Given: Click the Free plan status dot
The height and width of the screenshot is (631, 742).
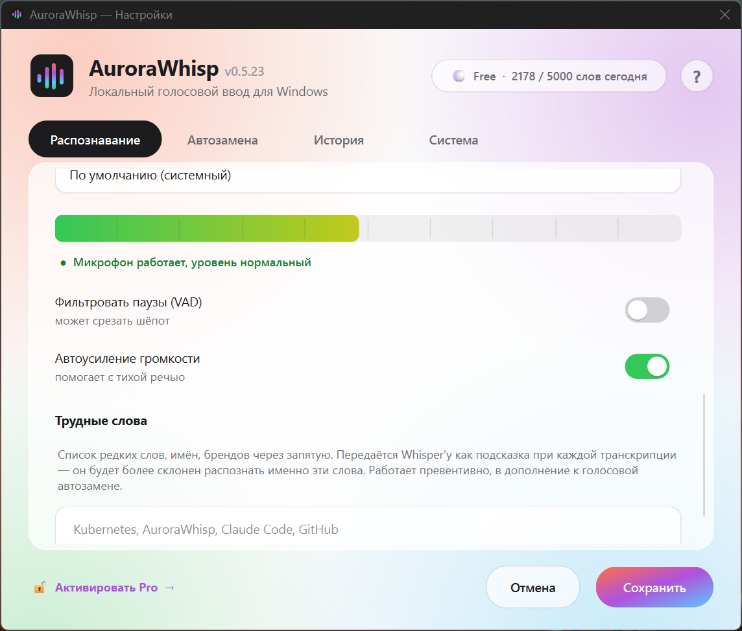Looking at the screenshot, I should tap(459, 76).
